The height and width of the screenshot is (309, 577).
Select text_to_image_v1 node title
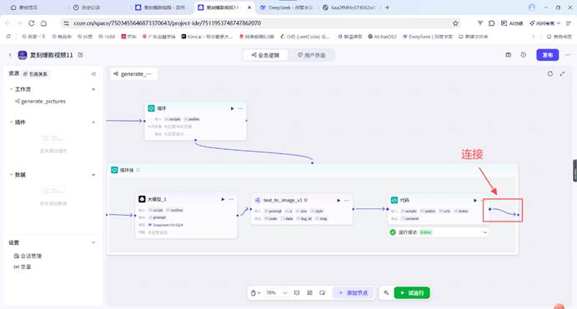pos(283,200)
